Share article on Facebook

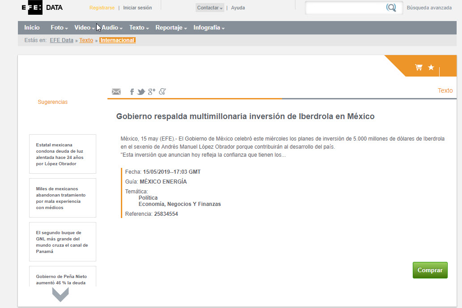point(132,92)
